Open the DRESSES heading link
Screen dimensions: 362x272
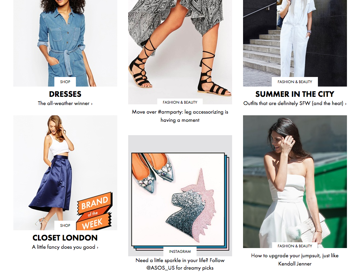65,94
